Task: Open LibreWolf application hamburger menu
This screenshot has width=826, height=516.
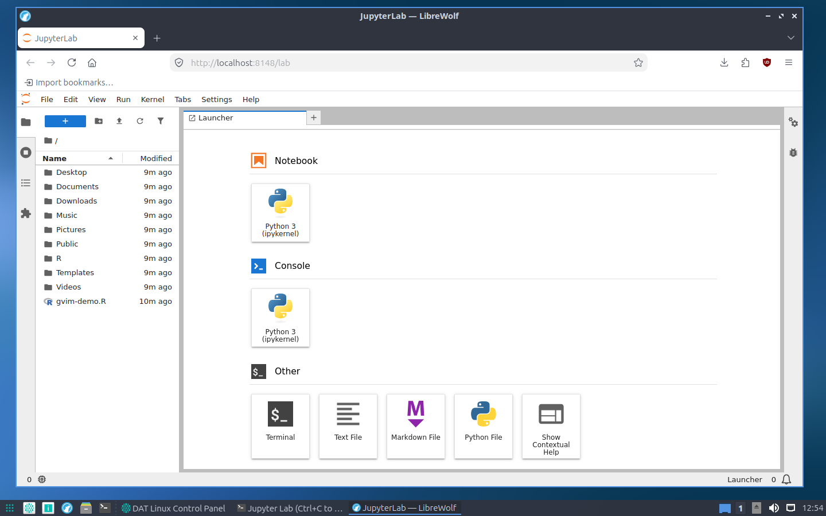Action: (789, 62)
